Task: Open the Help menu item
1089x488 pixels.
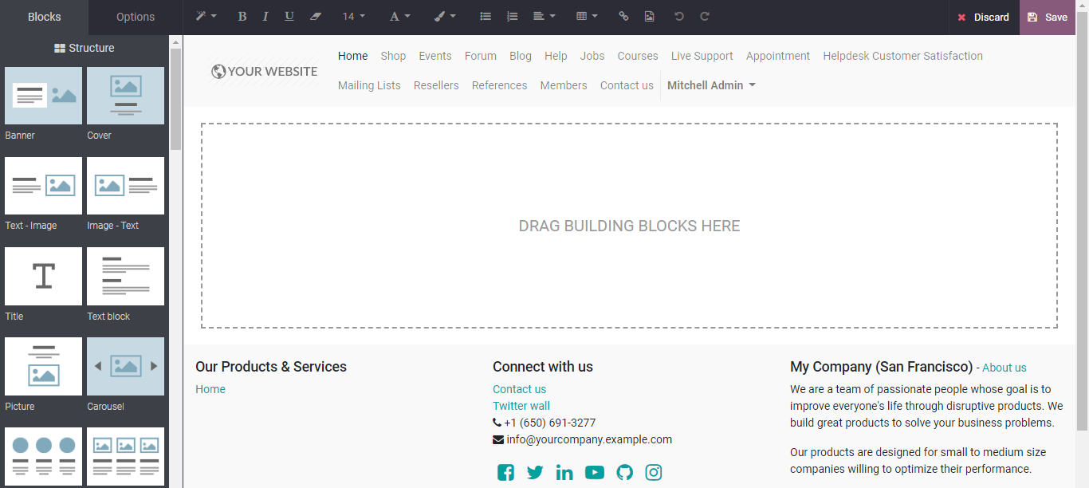Action: [x=556, y=56]
